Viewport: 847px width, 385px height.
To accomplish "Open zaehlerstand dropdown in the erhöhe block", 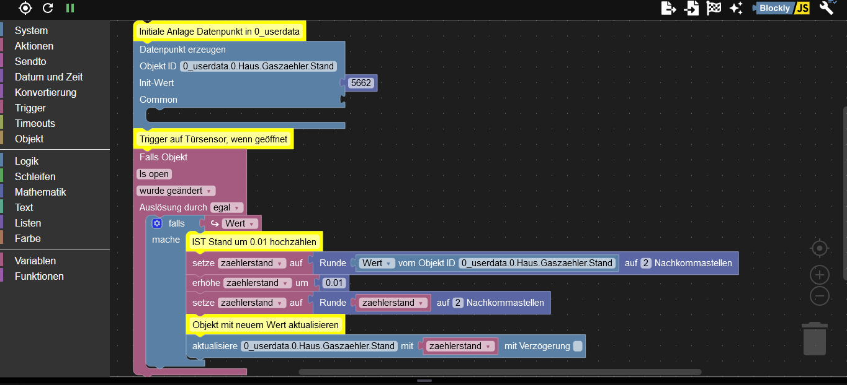I will click(x=258, y=283).
